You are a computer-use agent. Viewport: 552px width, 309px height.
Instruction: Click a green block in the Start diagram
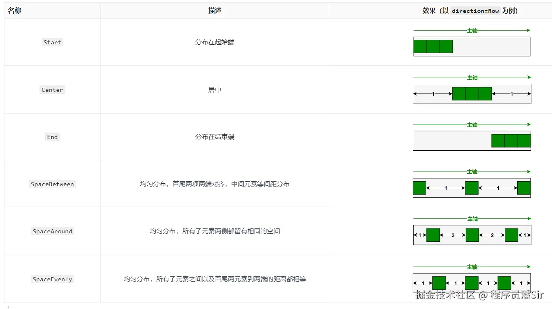pyautogui.click(x=433, y=46)
